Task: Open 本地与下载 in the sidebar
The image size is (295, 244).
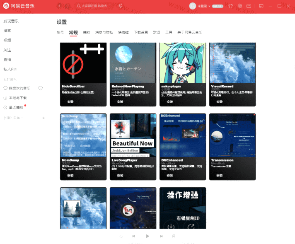Action: pos(15,98)
